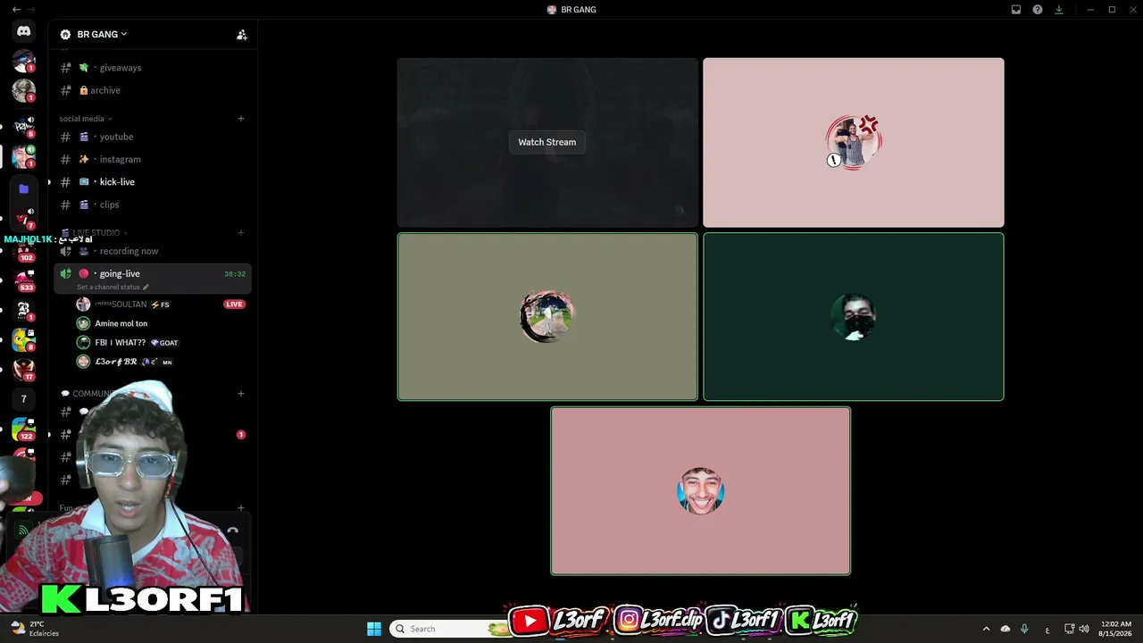Open the server with the 533 badge
The height and width of the screenshot is (643, 1143).
tap(24, 280)
